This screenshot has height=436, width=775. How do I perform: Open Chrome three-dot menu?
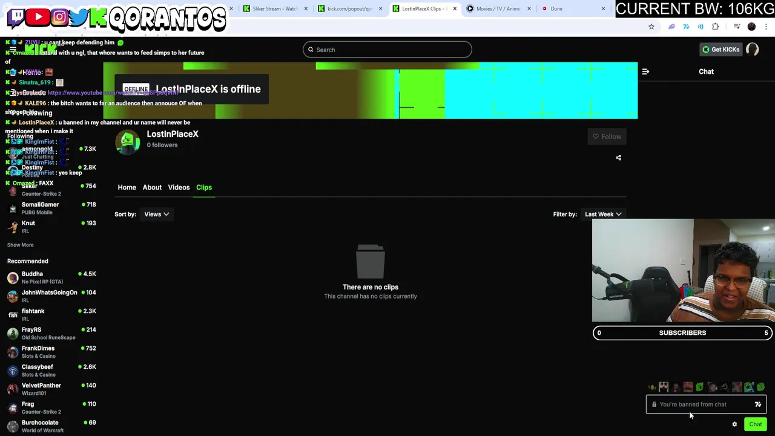coord(767,27)
